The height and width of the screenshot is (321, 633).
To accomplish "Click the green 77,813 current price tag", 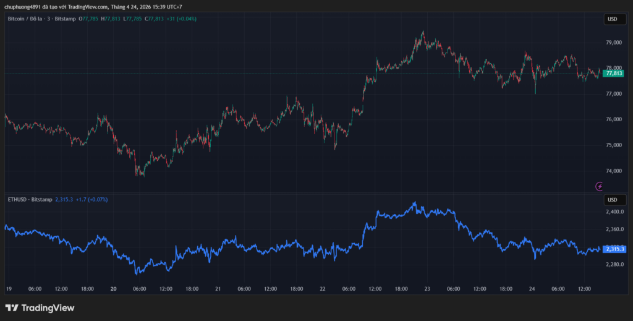I will pyautogui.click(x=613, y=73).
